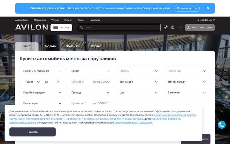The width and height of the screenshot is (230, 144).
Task: Click the search magnifier icon
Action: [x=81, y=28]
